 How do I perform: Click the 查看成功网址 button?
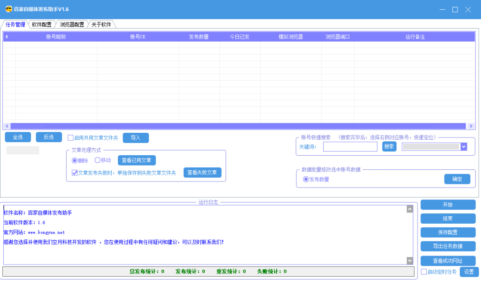[448, 261]
